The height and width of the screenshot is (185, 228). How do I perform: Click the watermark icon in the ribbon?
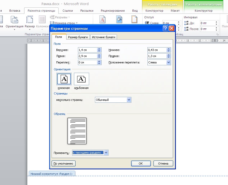click(102, 20)
